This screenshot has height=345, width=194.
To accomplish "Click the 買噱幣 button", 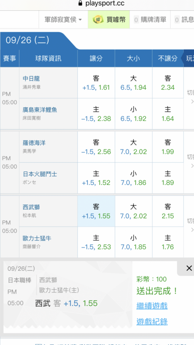I will [x=109, y=20].
